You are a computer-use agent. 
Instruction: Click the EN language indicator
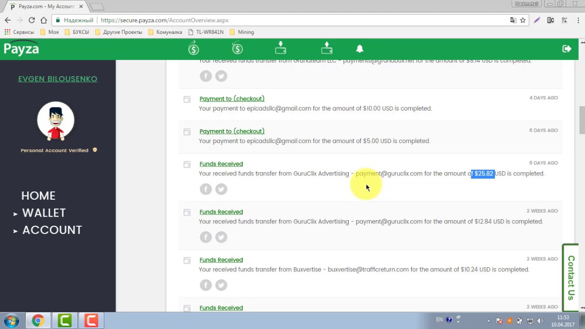(x=439, y=320)
